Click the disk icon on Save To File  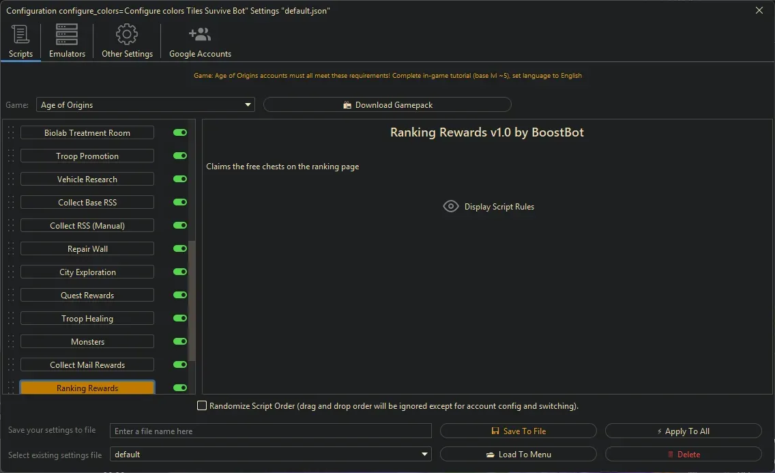(494, 431)
